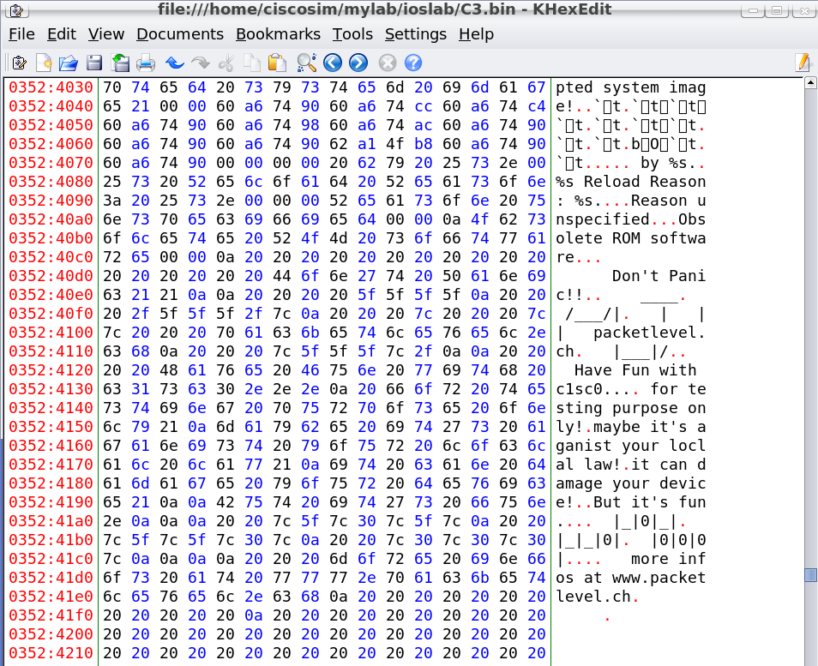
Task: Open the File menu
Action: 21,34
